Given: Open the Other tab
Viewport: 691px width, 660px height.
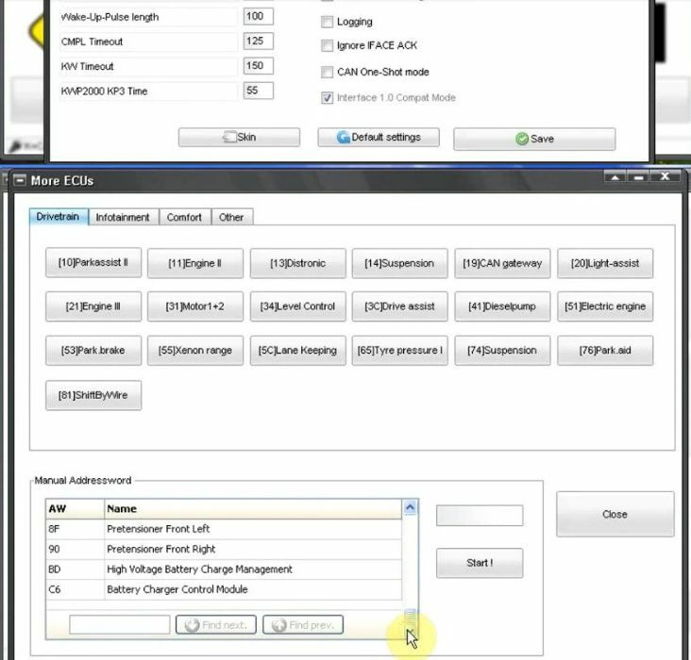Looking at the screenshot, I should 232,217.
